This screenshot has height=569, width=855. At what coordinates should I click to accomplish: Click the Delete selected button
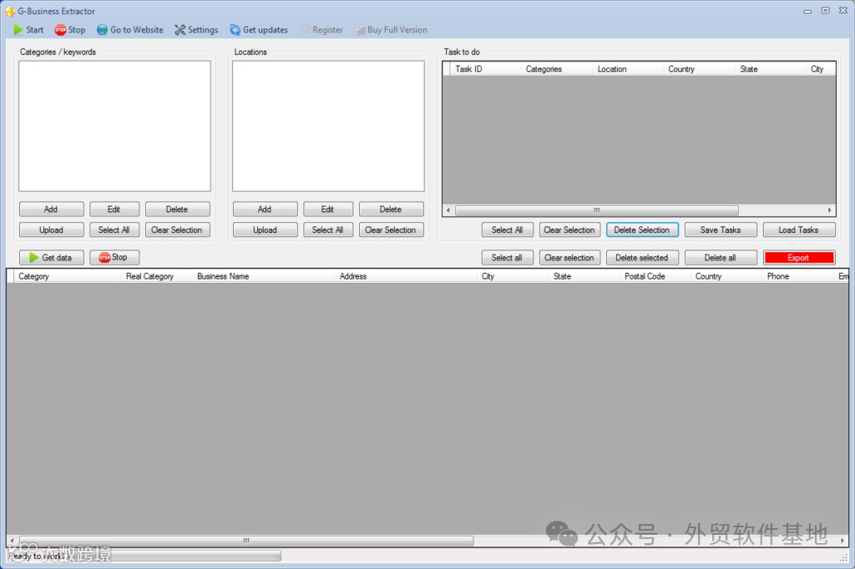(x=642, y=258)
